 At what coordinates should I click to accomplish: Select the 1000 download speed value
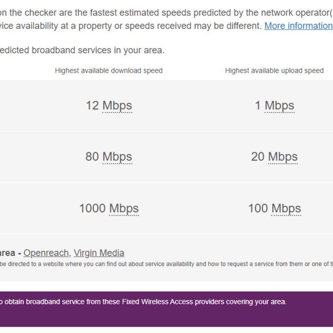92,208
